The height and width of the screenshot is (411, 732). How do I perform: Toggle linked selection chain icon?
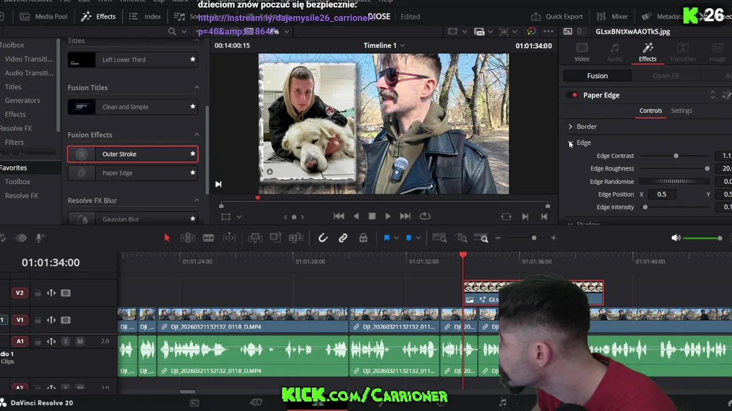click(x=343, y=238)
